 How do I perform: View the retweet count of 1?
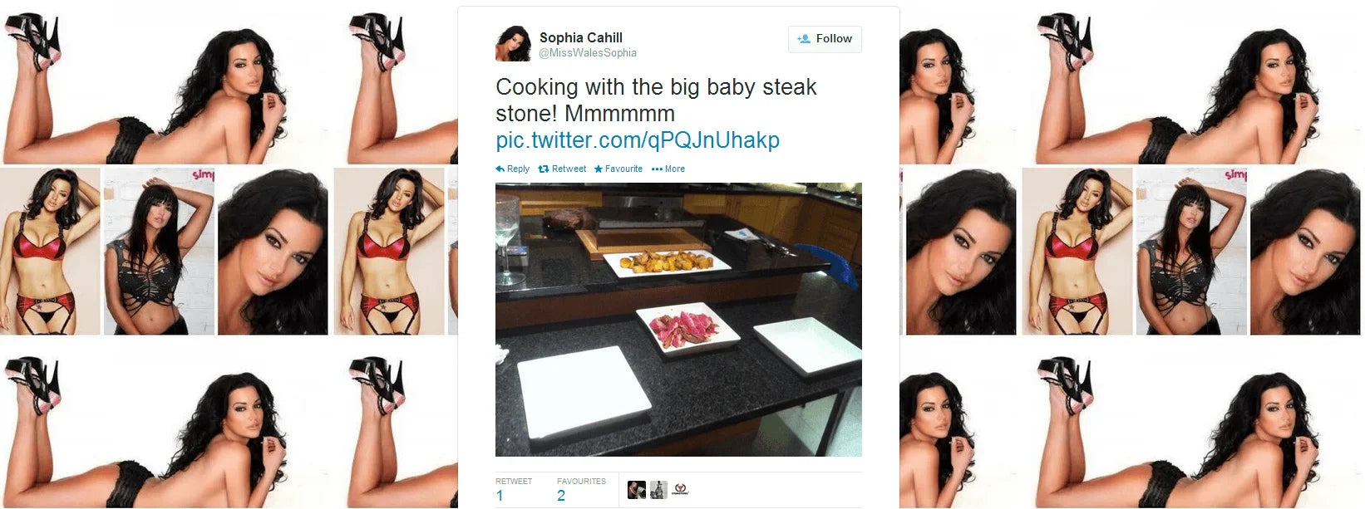[x=500, y=496]
